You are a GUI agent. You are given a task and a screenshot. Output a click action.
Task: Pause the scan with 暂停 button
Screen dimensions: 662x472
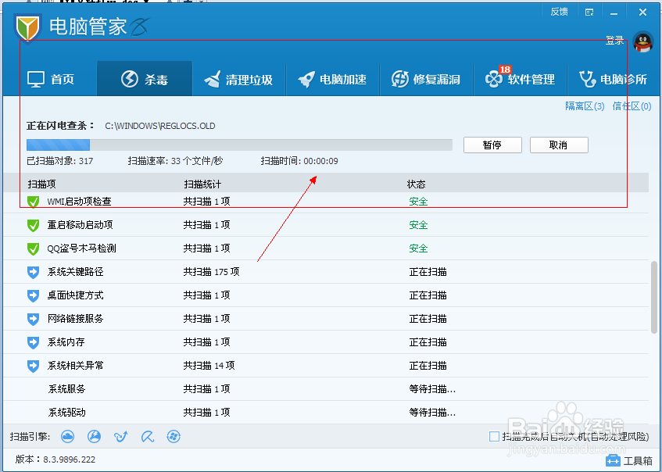pos(492,145)
